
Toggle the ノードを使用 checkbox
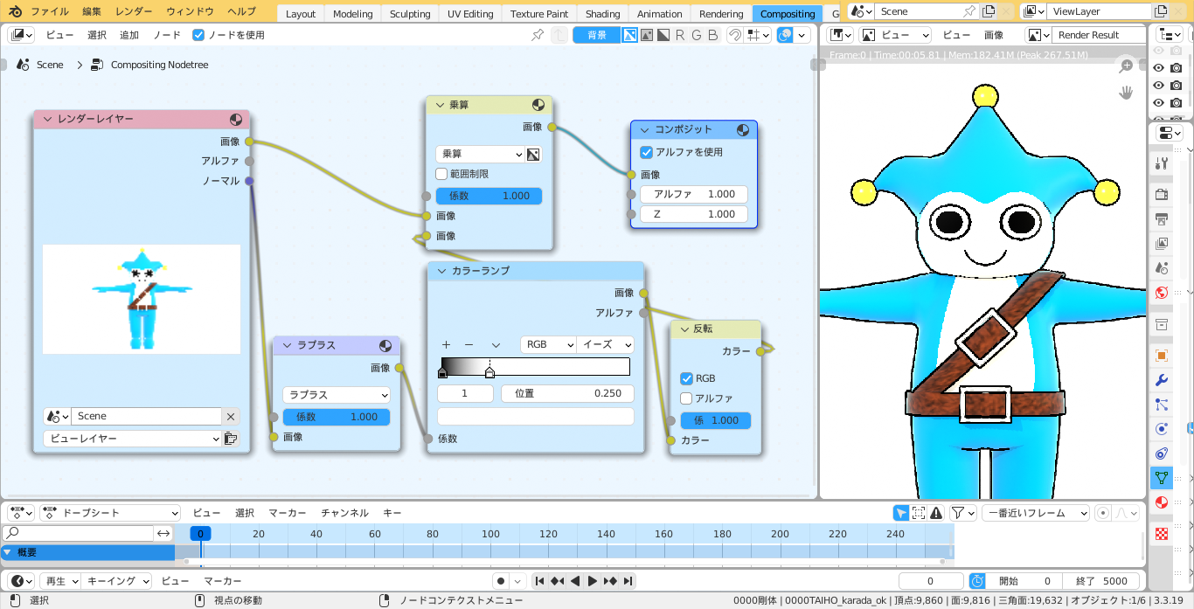coord(198,35)
